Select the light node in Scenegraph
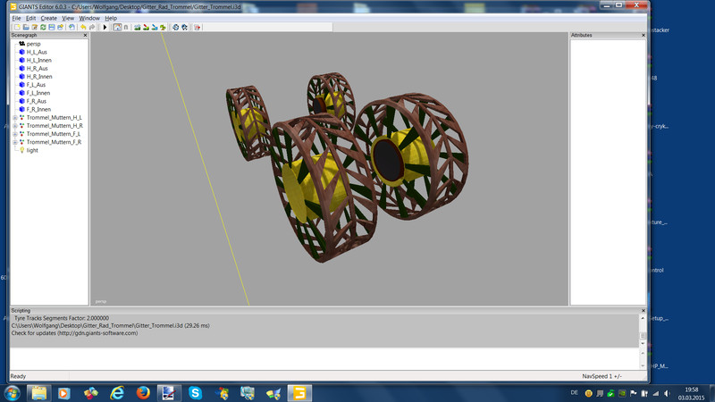Screen dimensions: 715x402 pos(31,150)
